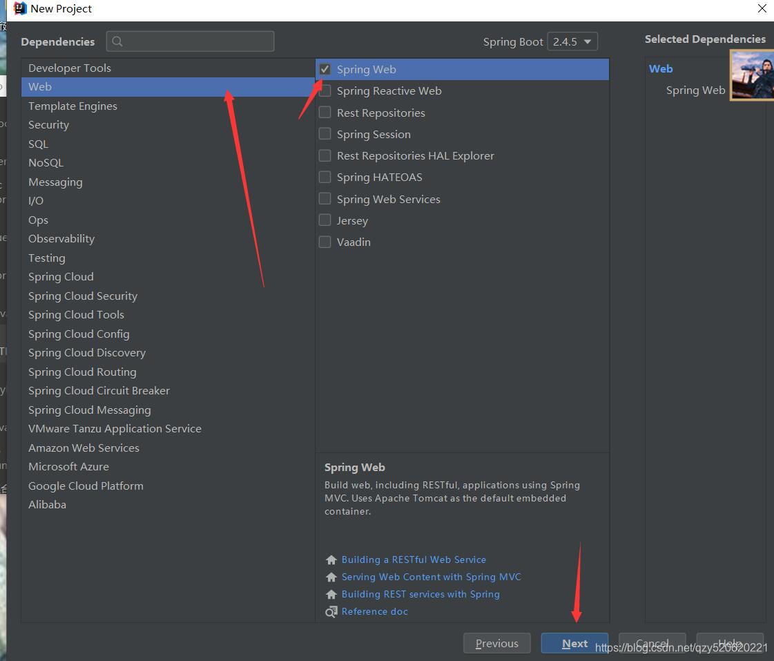Tick the Spring Web Services checkbox

coord(325,198)
